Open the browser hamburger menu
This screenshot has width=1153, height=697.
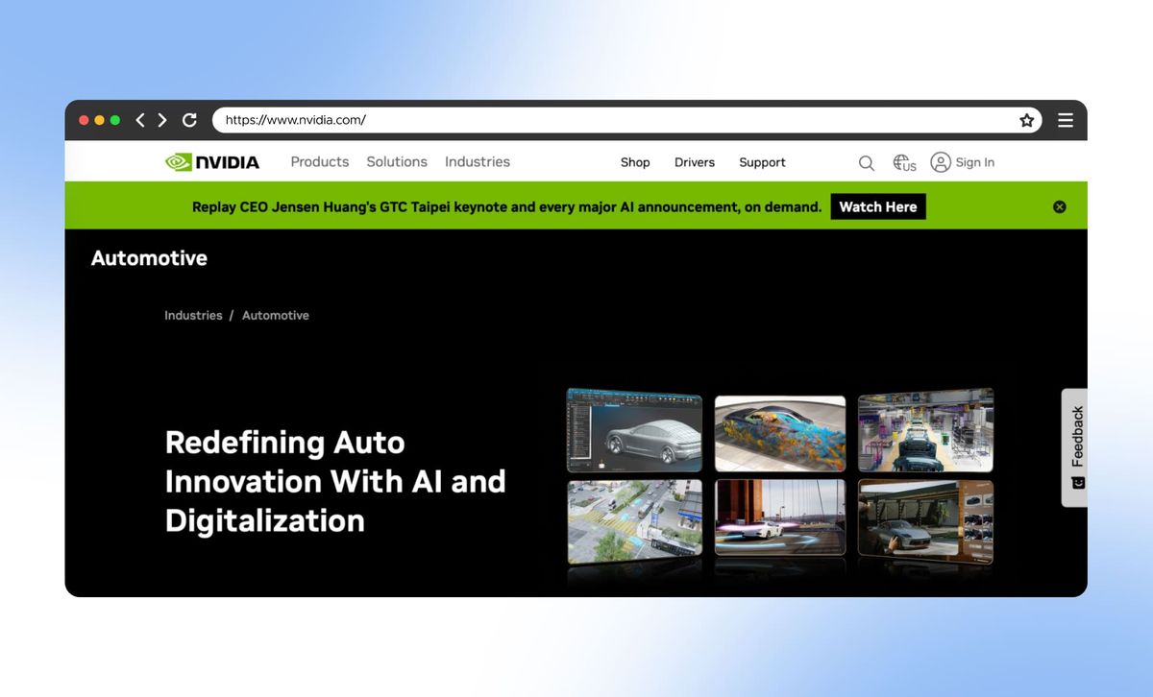click(1066, 120)
